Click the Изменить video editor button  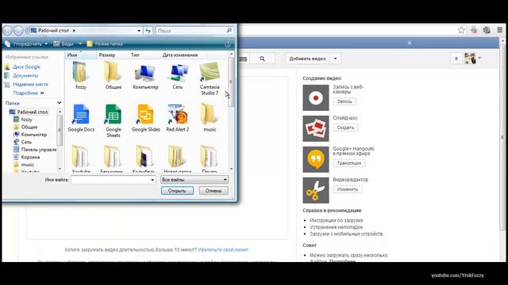click(x=348, y=189)
